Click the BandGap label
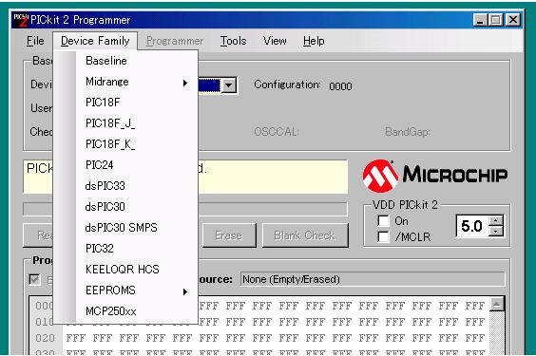Screen dimensions: 536x356 tap(407, 132)
